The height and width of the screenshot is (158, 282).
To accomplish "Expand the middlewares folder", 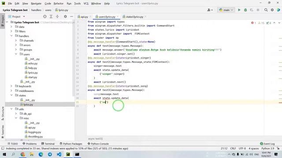I will [x=11, y=91].
